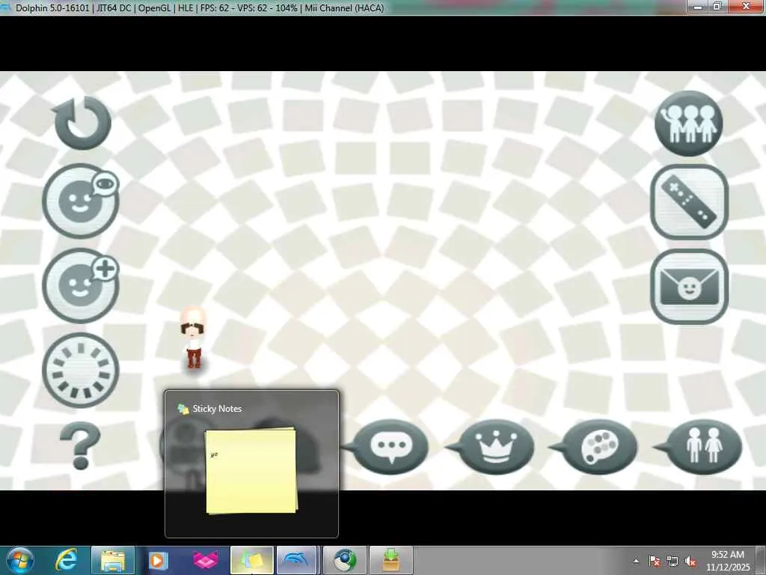Click the Sticky Notes preview title text
This screenshot has height=575, width=766.
217,409
